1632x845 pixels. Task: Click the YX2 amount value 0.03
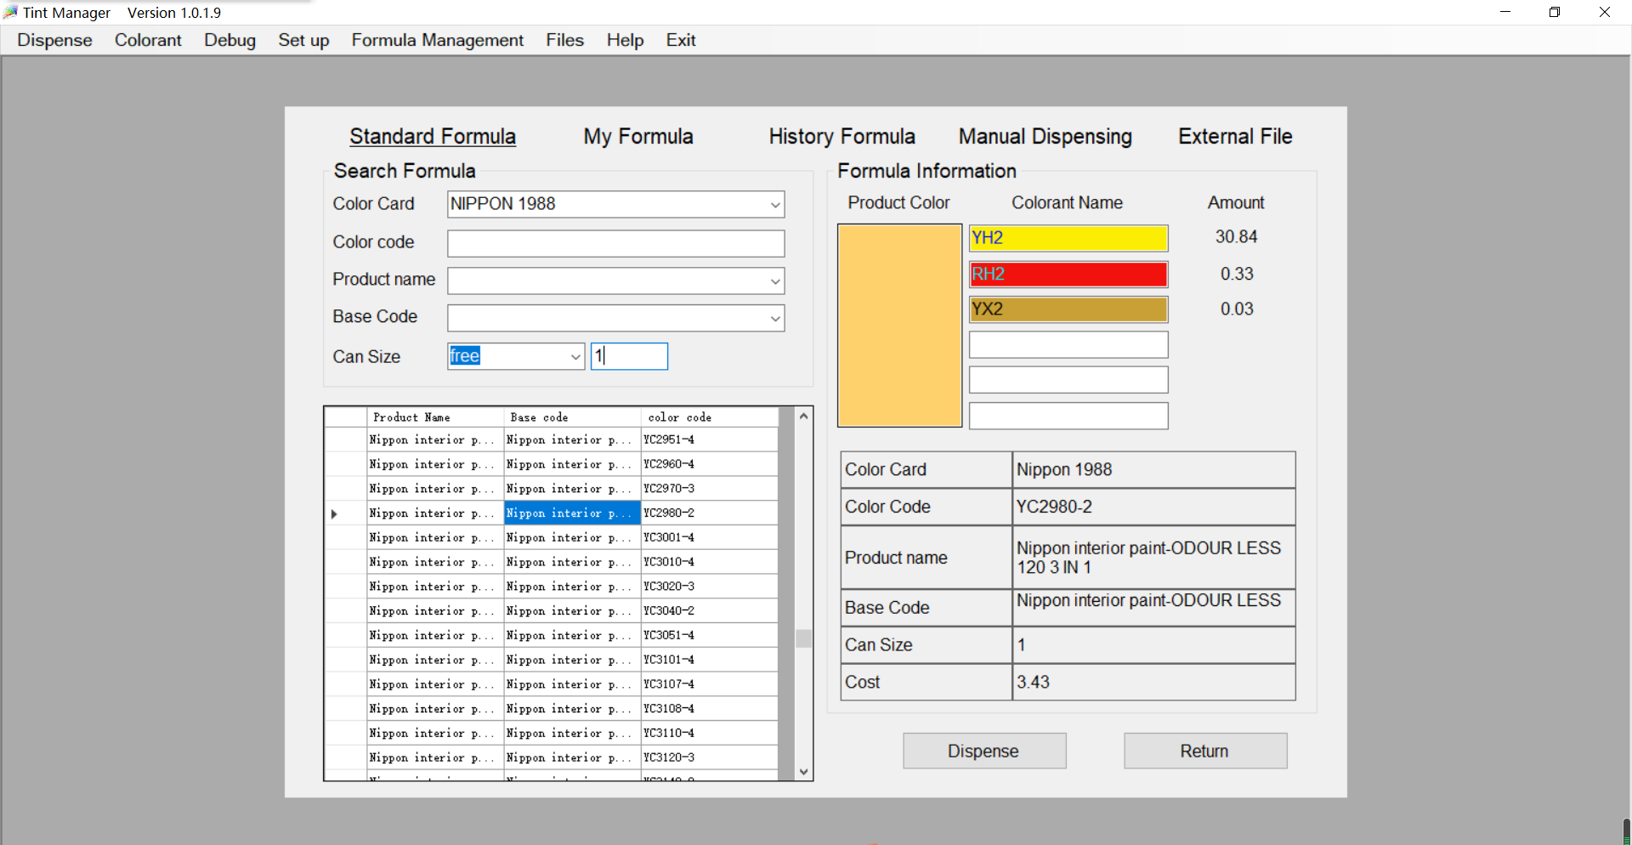pyautogui.click(x=1237, y=309)
